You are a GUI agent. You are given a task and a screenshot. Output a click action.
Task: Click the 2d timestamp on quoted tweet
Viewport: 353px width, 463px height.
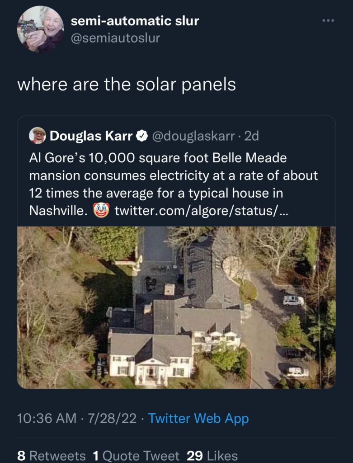(x=252, y=136)
